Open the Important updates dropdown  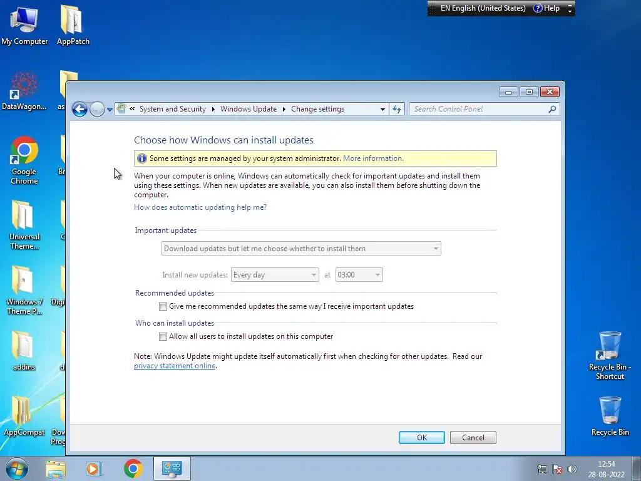click(301, 249)
